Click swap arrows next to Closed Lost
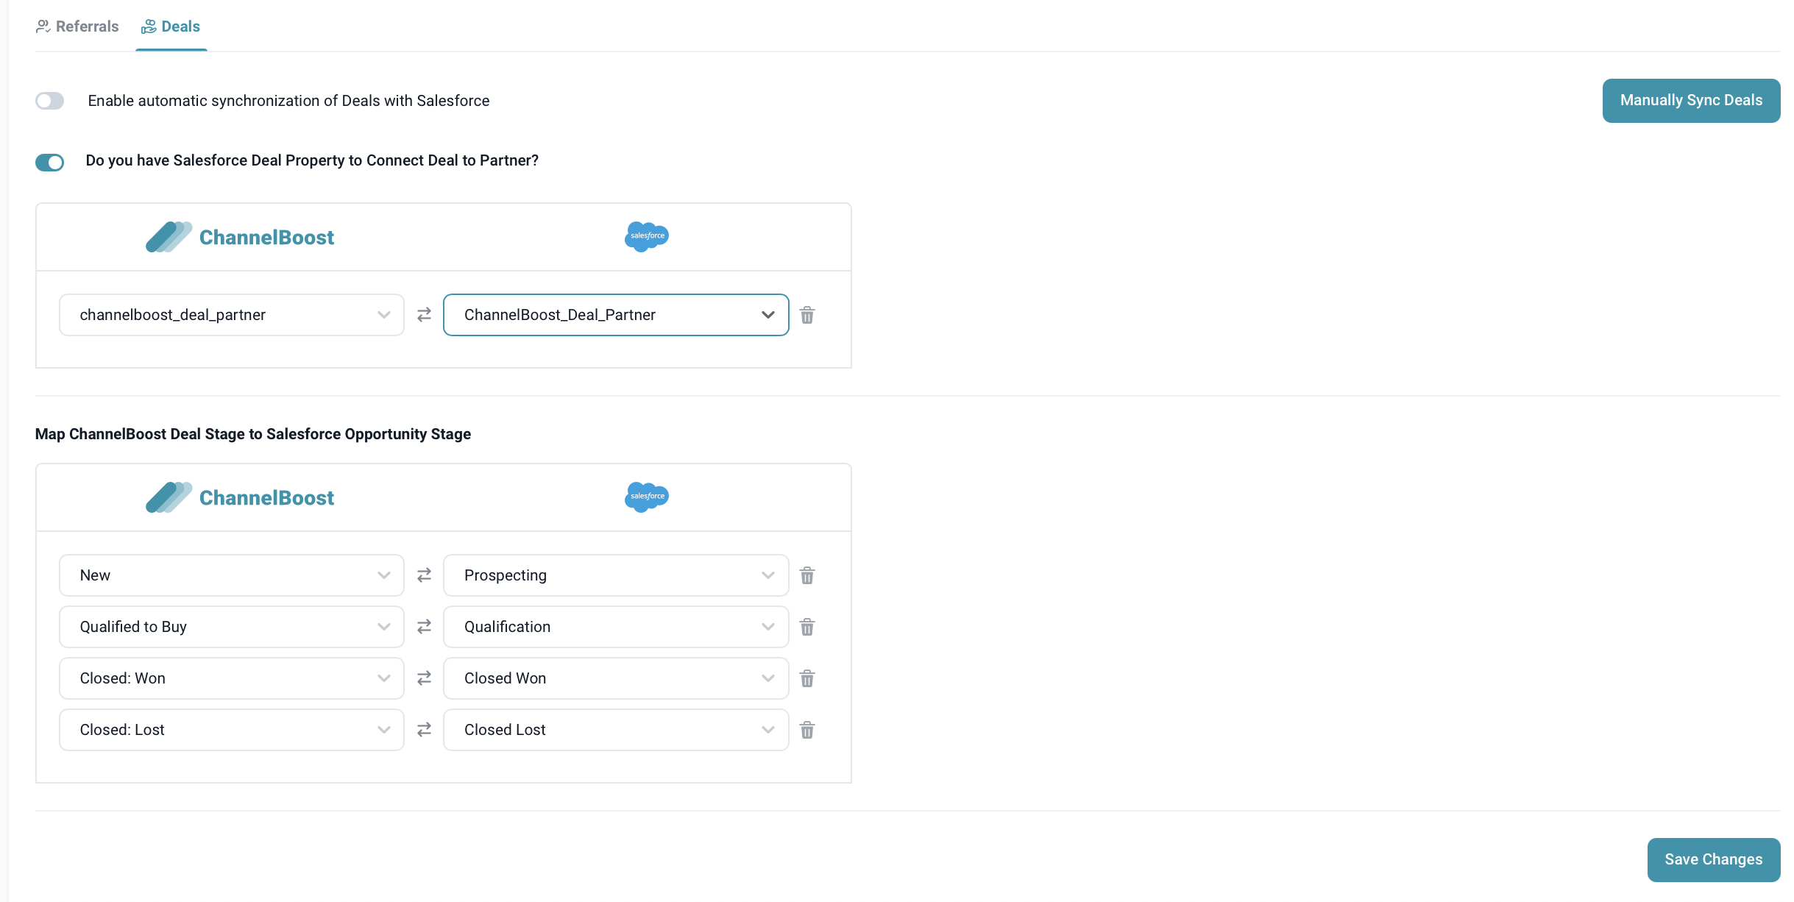Screen dimensions: 1794x902 coord(424,730)
